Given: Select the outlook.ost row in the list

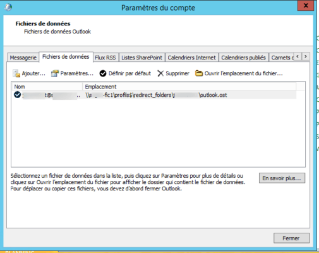Looking at the screenshot, I should (154, 95).
